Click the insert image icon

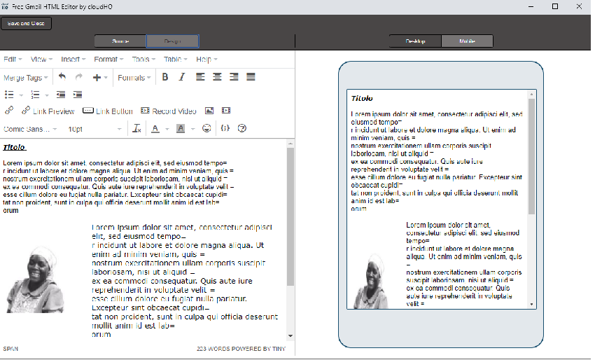pos(209,111)
